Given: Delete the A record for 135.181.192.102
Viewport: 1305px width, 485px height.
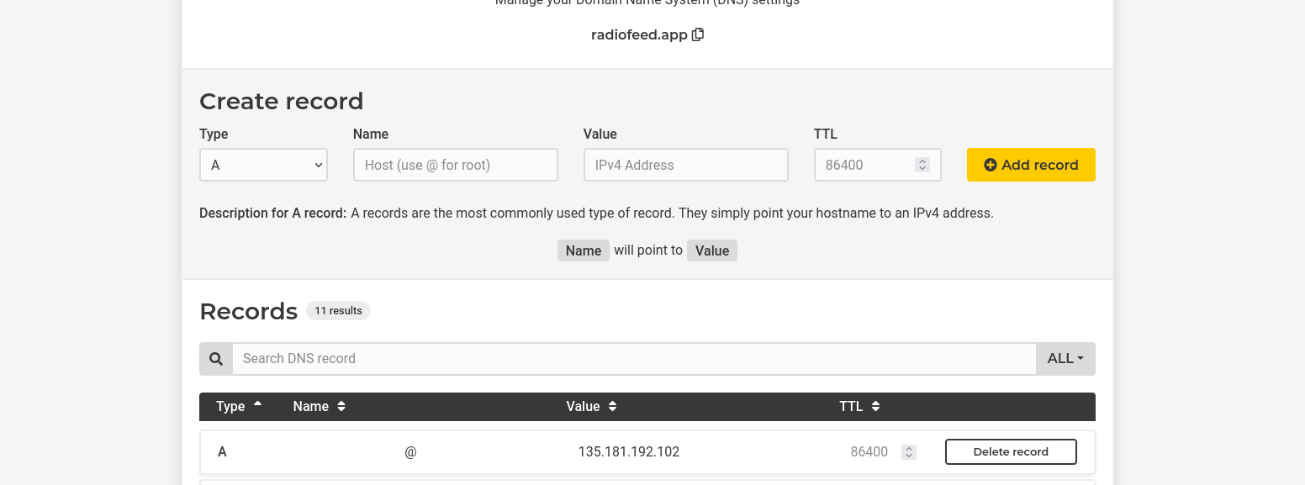Looking at the screenshot, I should (1011, 452).
